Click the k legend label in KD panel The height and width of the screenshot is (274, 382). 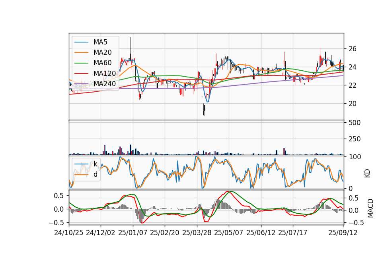(95, 164)
